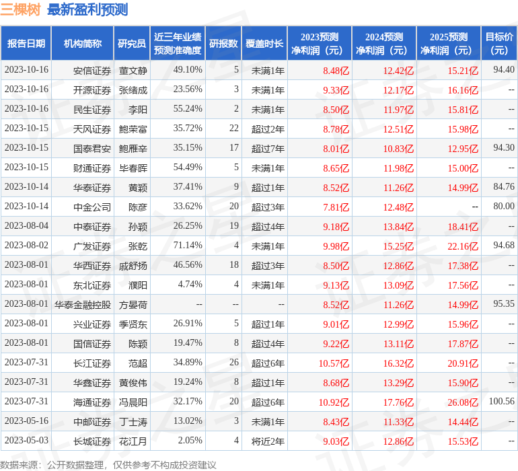Click the 2023预测净利润 column header
518x471 pixels.
(x=320, y=43)
